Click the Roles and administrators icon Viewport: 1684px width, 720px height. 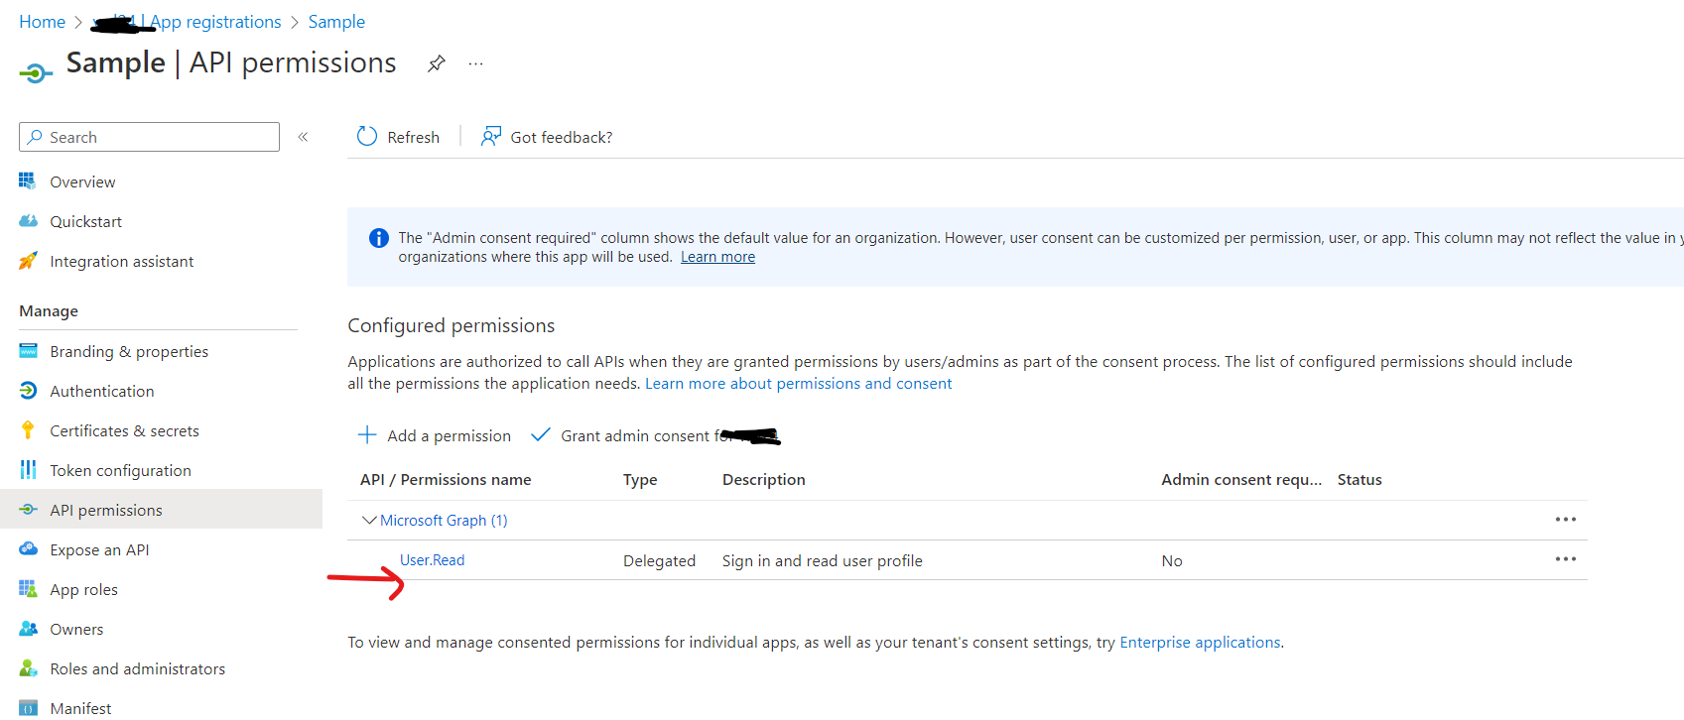pyautogui.click(x=28, y=668)
